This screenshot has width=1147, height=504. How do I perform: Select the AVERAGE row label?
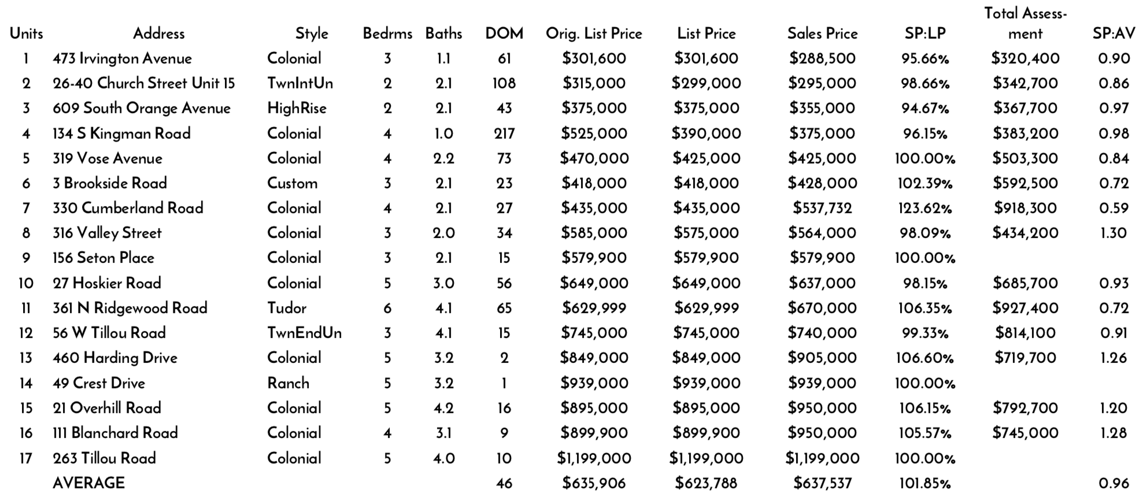(x=88, y=483)
